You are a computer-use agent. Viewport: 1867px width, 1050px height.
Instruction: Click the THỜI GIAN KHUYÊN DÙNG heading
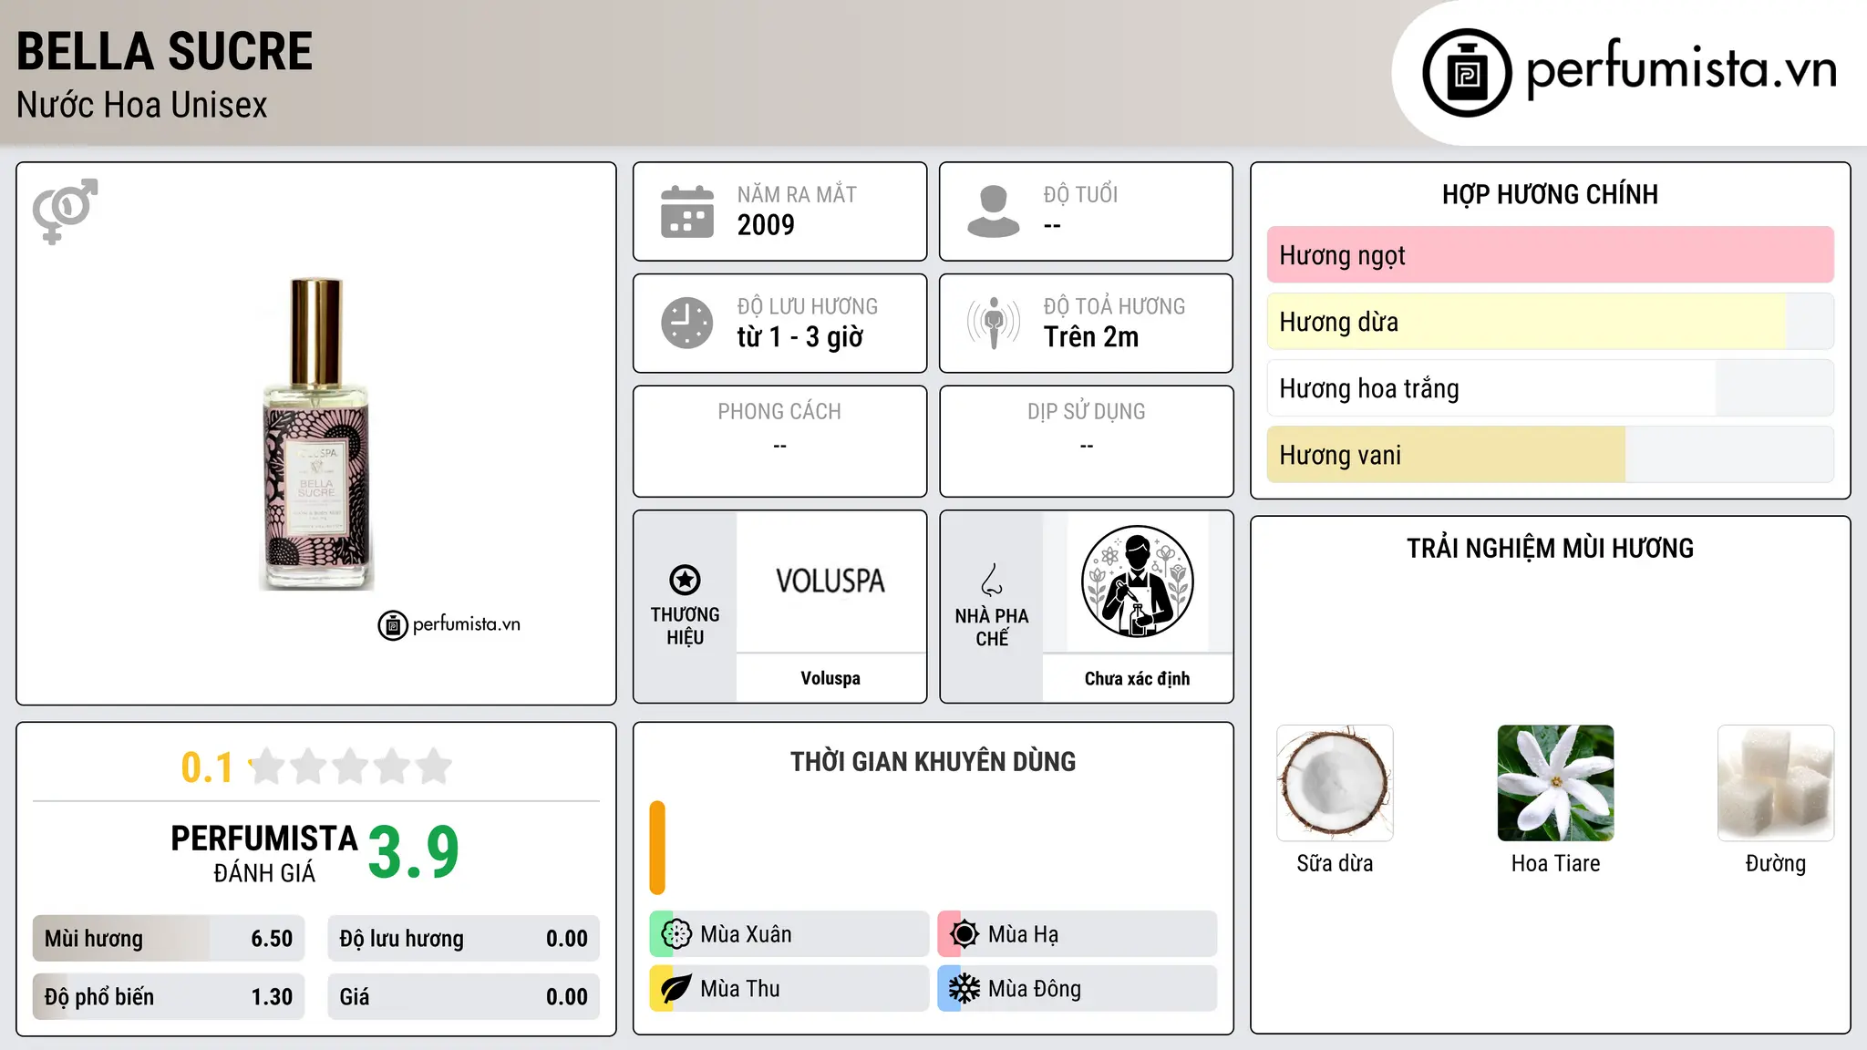point(933,761)
